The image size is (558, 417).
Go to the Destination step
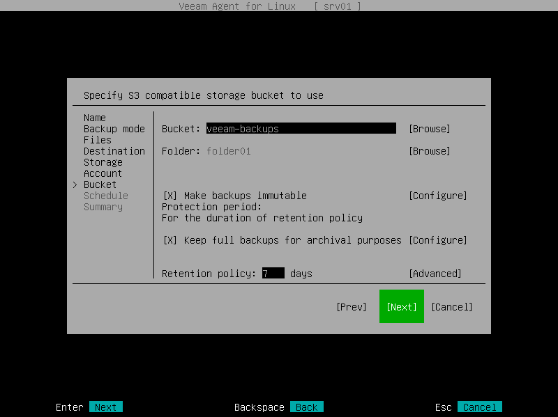(114, 151)
